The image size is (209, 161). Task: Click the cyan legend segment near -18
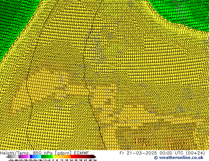40,157
